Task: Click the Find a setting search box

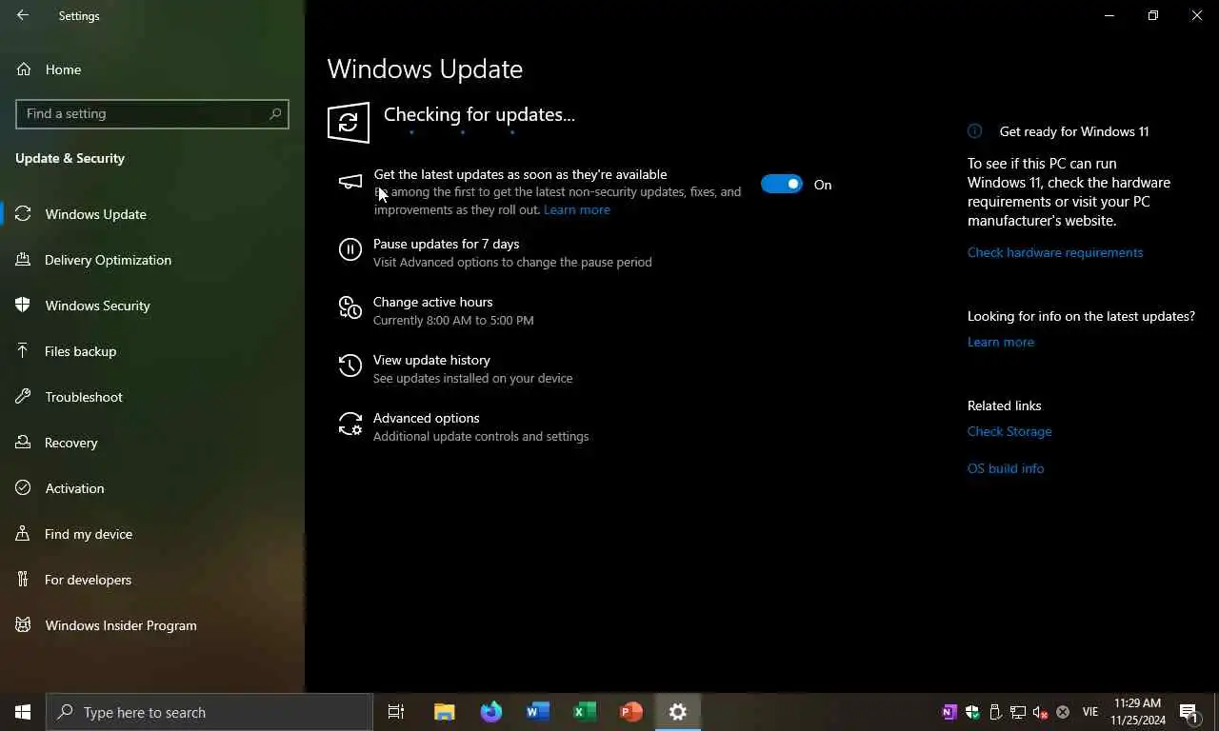Action: [152, 113]
